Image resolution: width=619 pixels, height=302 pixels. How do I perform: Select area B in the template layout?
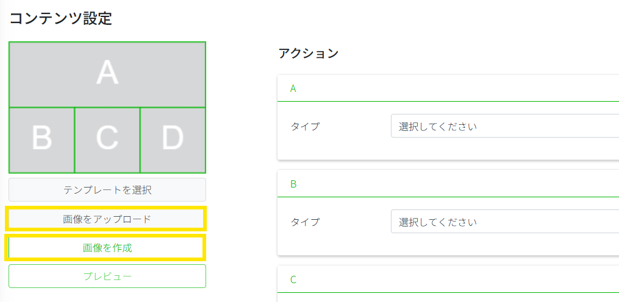tap(41, 139)
